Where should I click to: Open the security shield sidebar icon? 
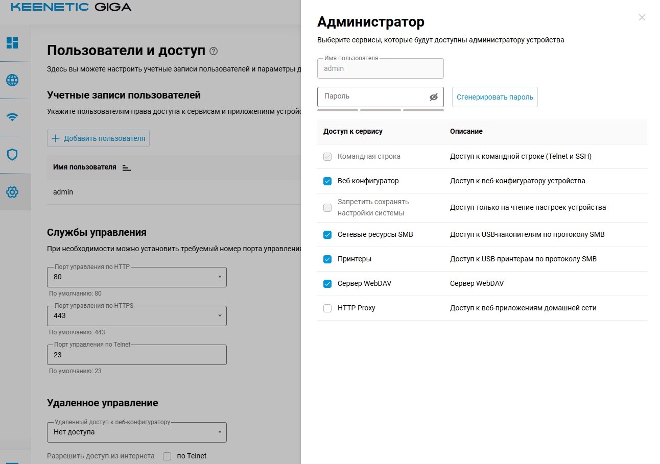click(x=12, y=155)
